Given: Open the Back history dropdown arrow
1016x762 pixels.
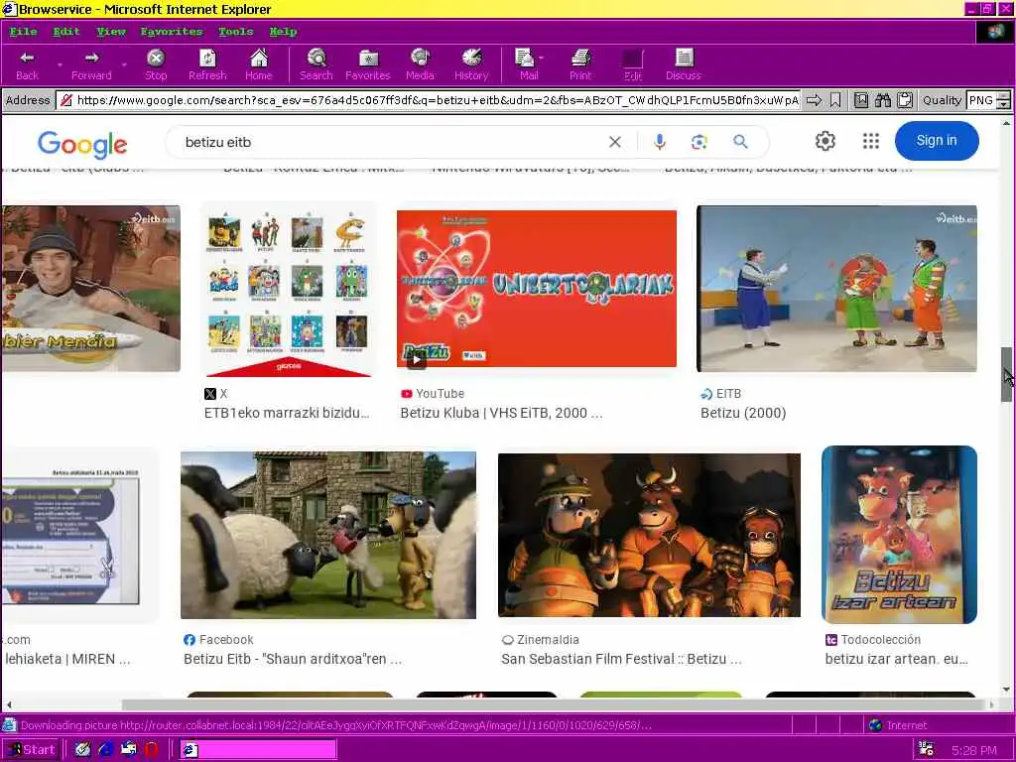Looking at the screenshot, I should click(x=60, y=64).
